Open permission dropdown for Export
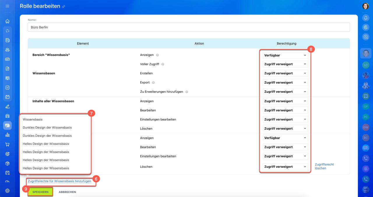373x197 pixels. pyautogui.click(x=285, y=82)
